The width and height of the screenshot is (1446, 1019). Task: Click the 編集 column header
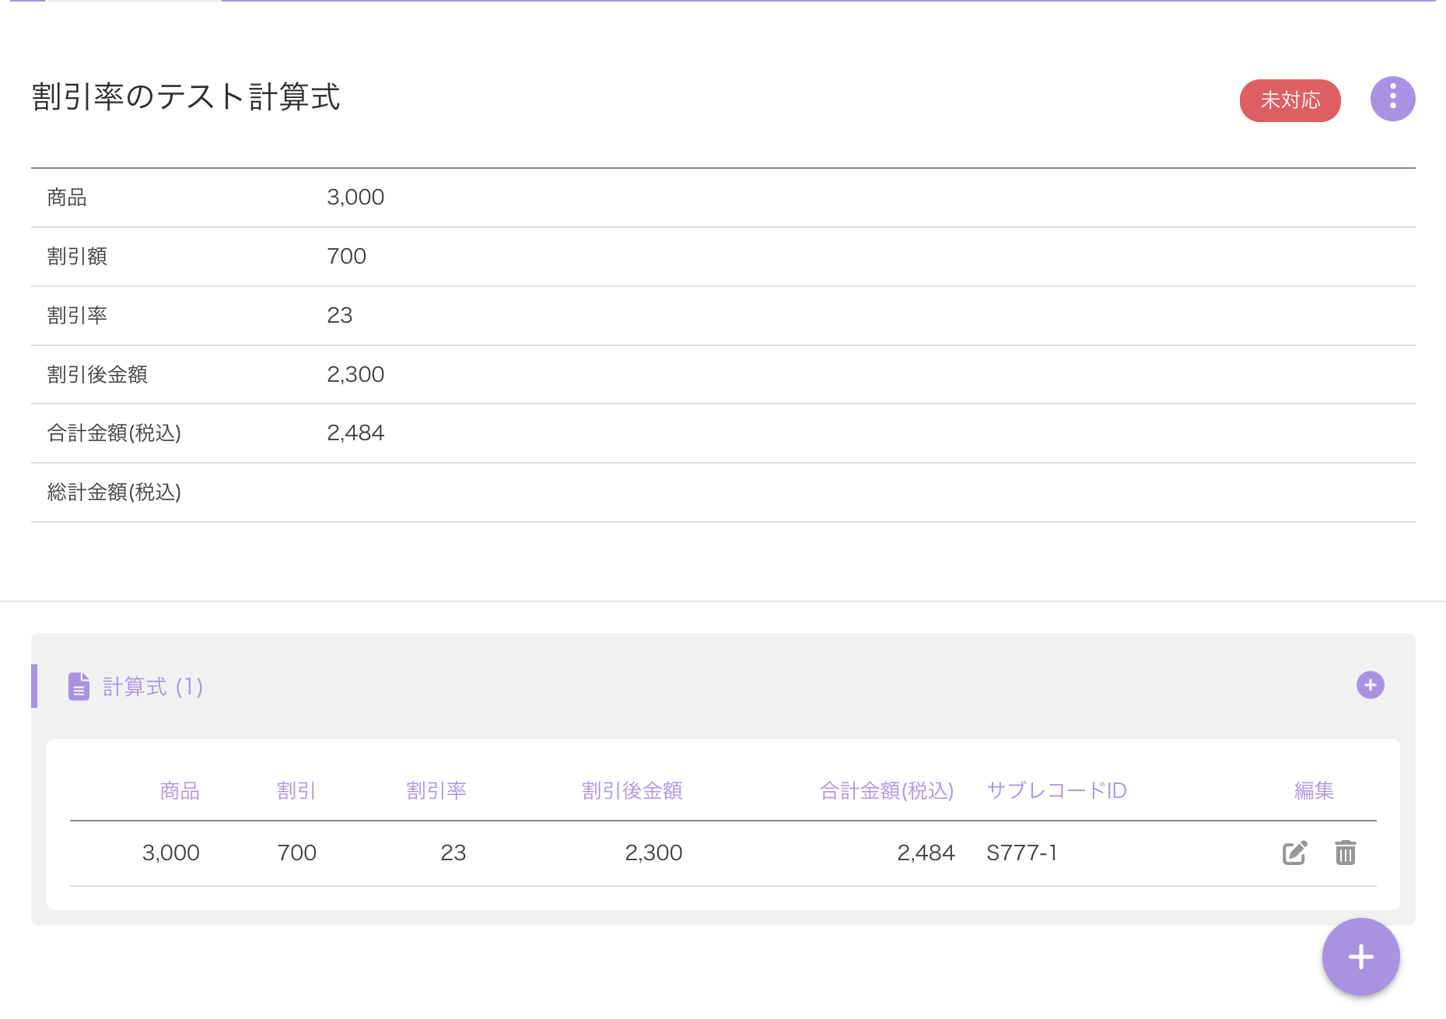pos(1314,791)
